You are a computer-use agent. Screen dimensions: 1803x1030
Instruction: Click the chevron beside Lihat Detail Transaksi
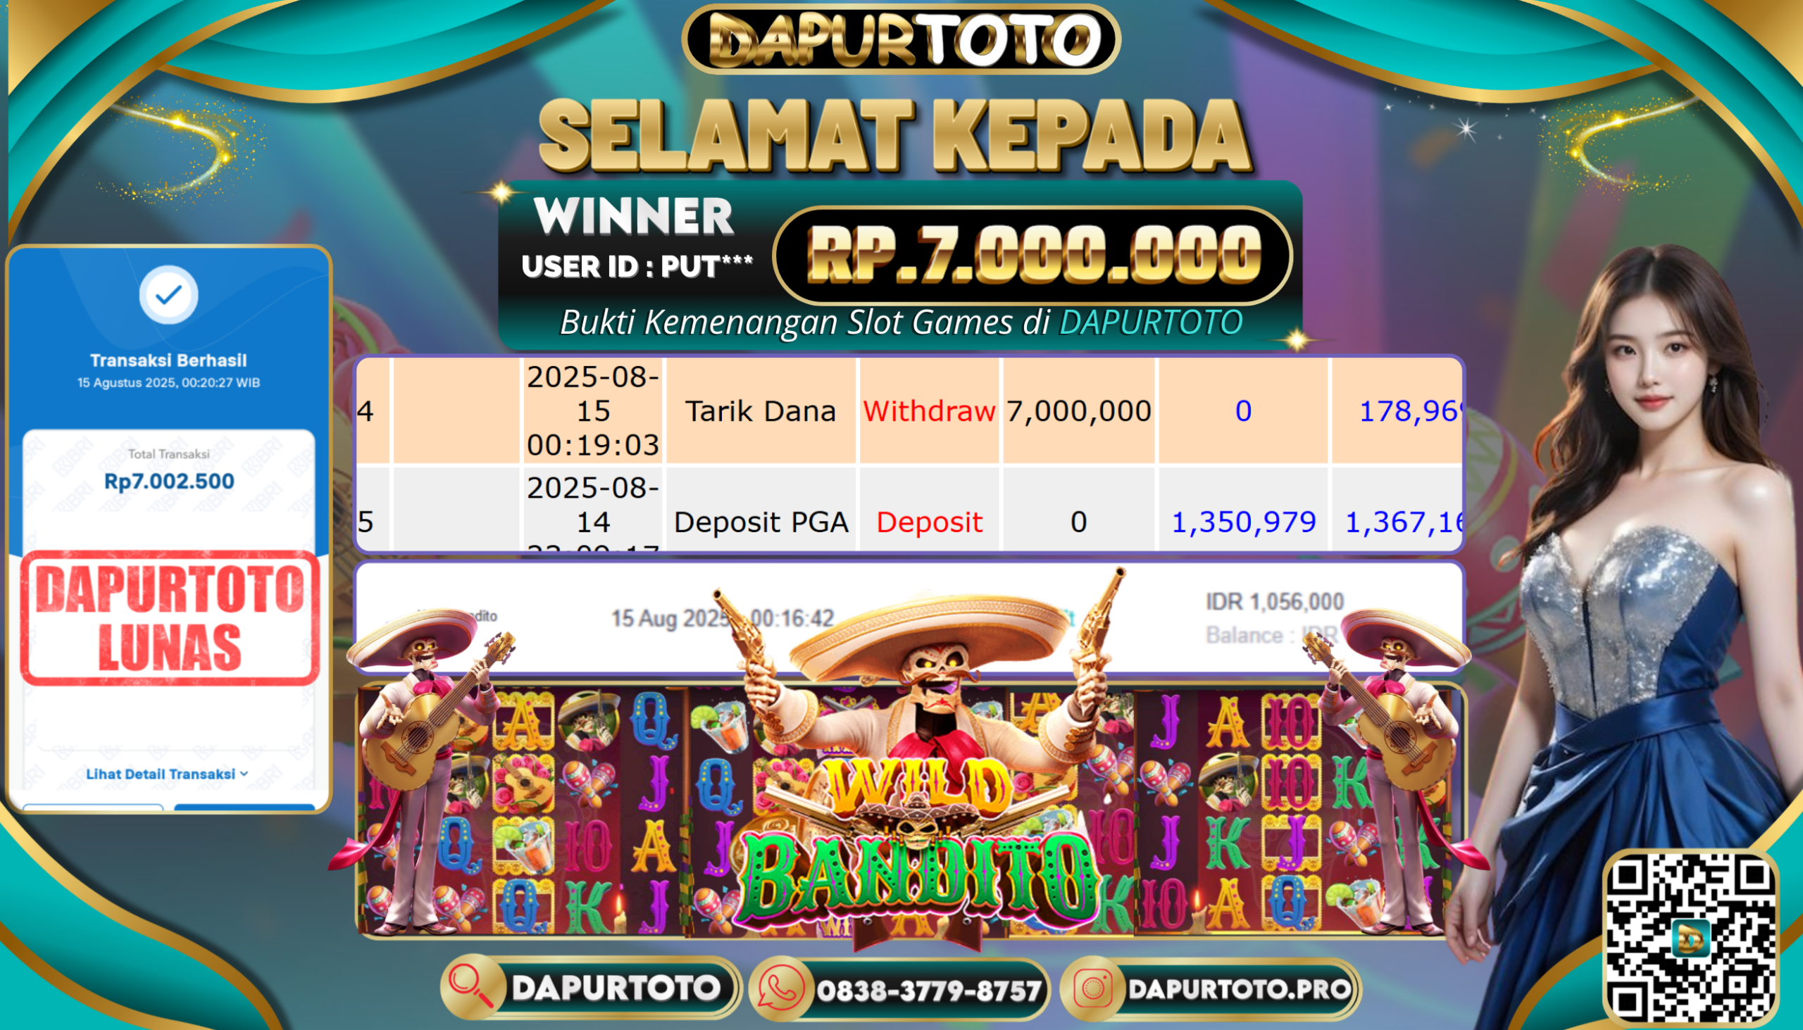(244, 774)
